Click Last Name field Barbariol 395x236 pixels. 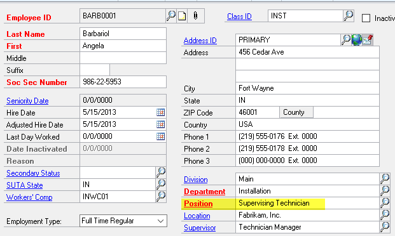tap(123, 34)
